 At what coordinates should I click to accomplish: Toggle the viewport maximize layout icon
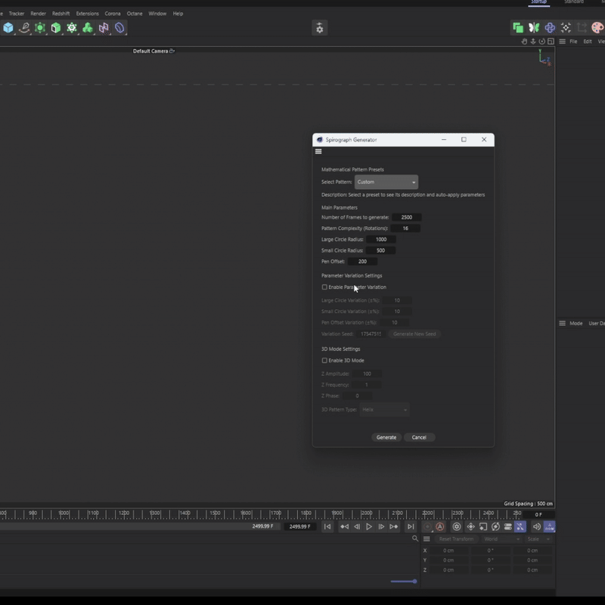pyautogui.click(x=551, y=42)
